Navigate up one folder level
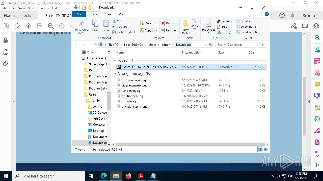Screen dimensions: 323x181 click(95, 45)
